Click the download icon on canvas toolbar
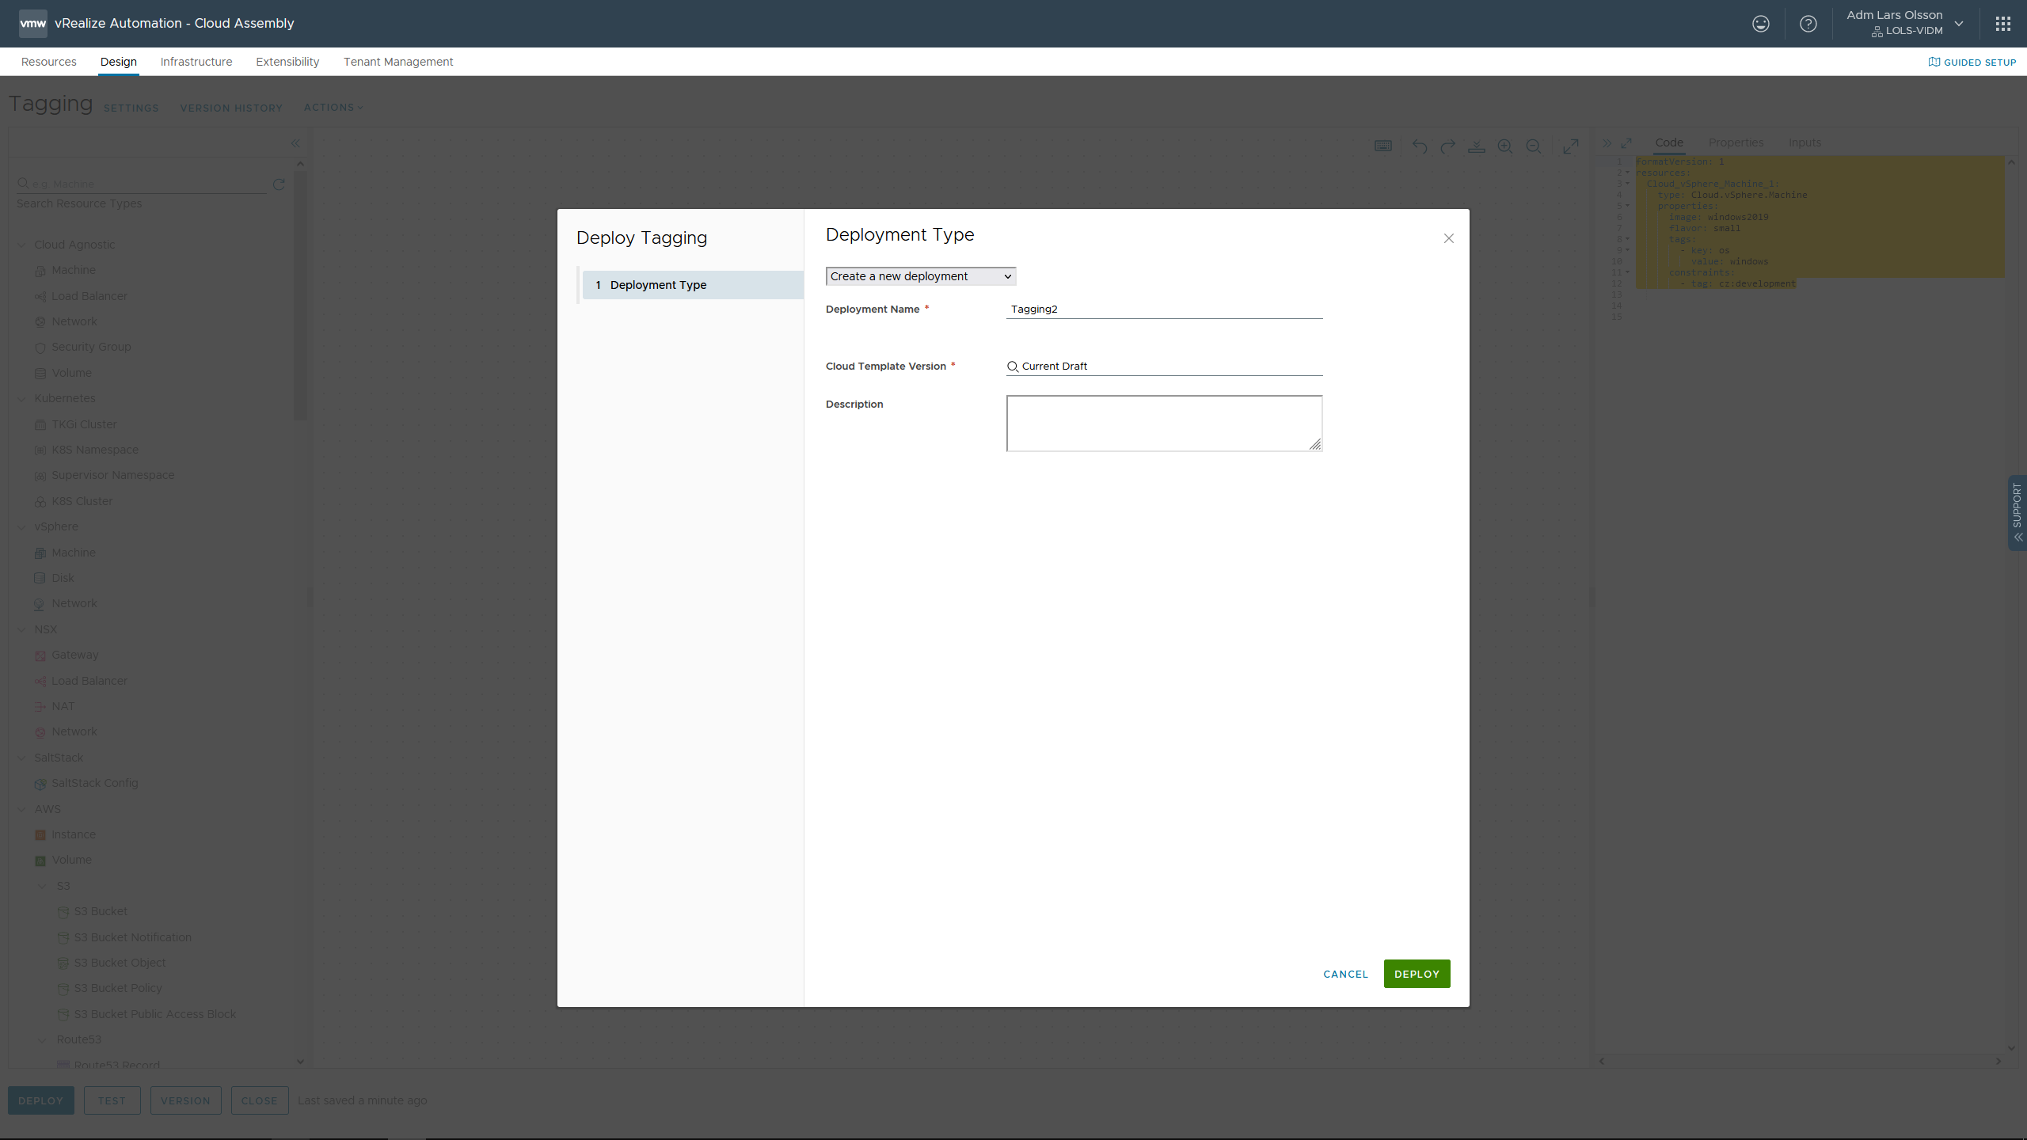 tap(1476, 146)
